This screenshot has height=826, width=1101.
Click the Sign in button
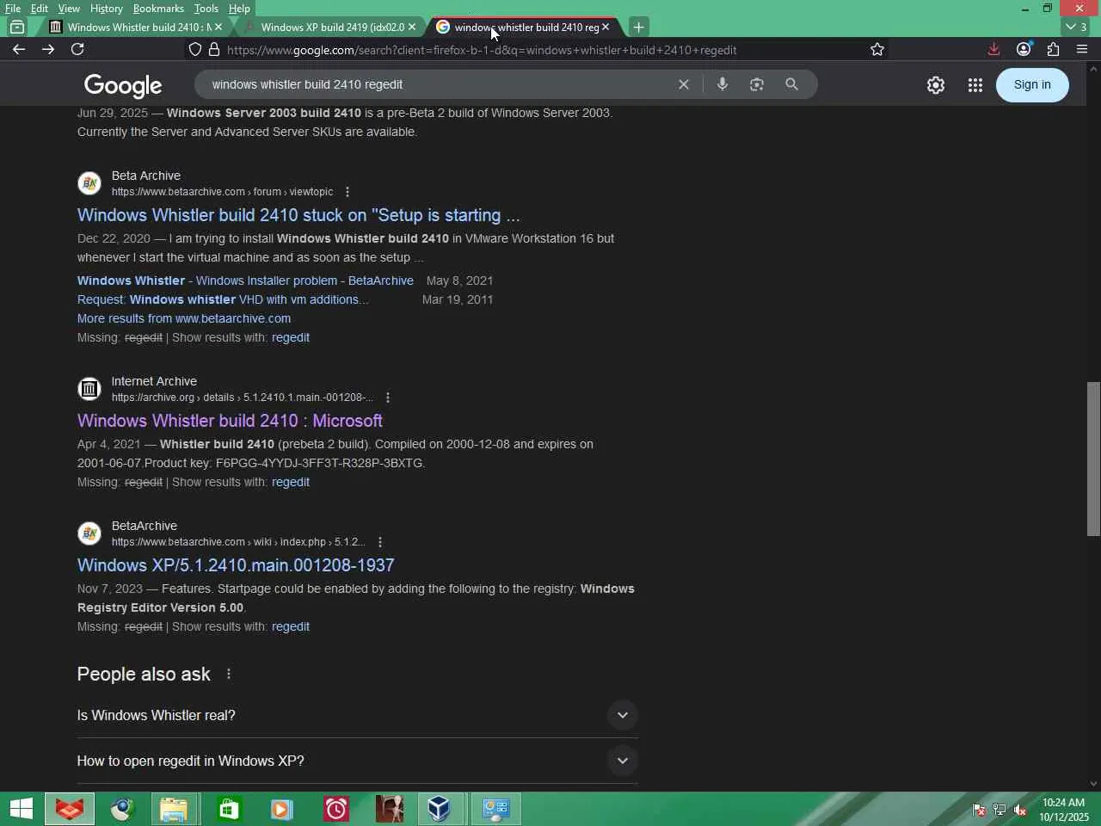[1032, 84]
